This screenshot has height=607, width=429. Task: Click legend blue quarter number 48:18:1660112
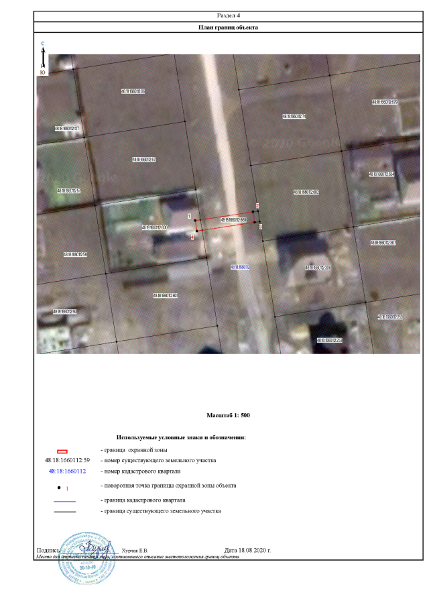coord(67,472)
